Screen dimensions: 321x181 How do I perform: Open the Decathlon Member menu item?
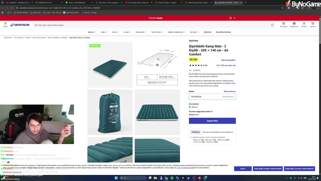[223, 32]
